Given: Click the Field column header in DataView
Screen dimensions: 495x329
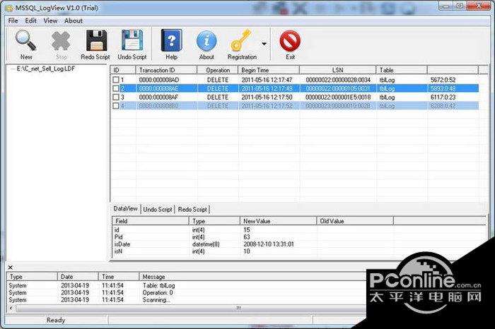Looking at the screenshot, I should click(x=150, y=221).
